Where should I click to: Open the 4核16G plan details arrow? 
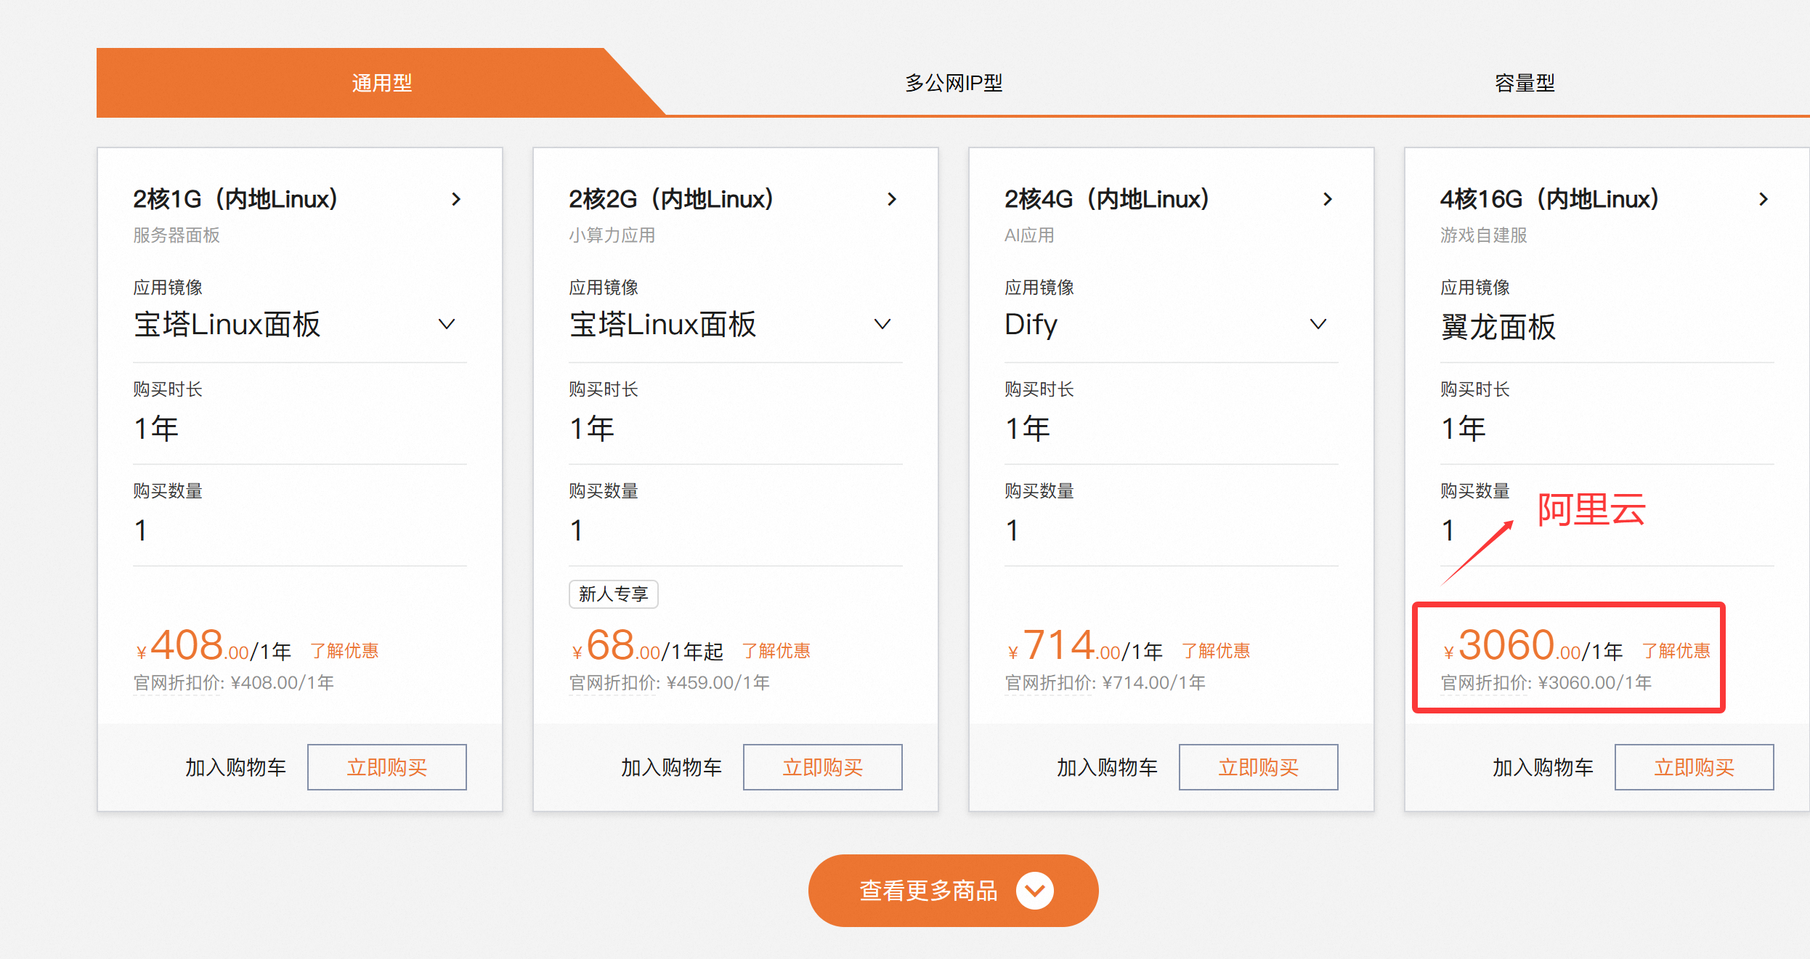pyautogui.click(x=1764, y=199)
